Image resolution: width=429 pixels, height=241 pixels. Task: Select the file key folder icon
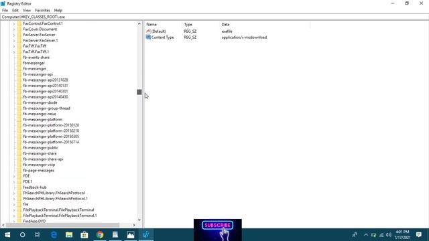[x=19, y=204]
